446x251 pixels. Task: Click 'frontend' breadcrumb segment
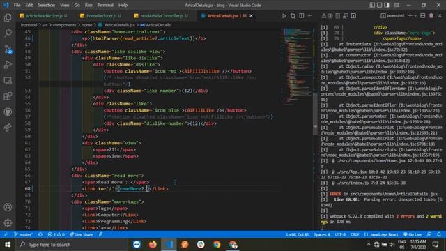29,25
